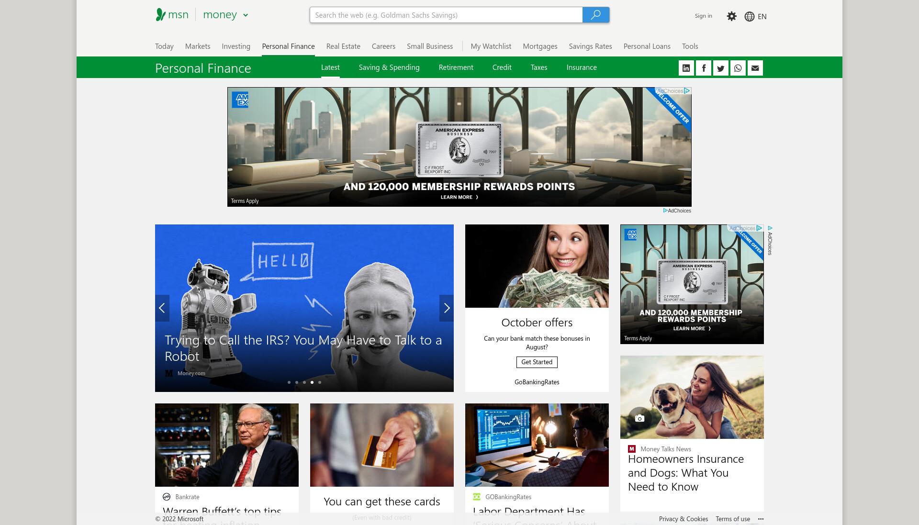The image size is (919, 525).
Task: Open Personal Loans nav item
Action: tap(647, 46)
